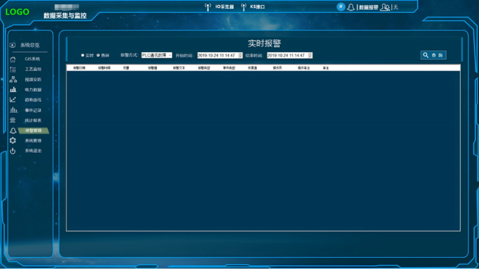This screenshot has width=479, height=269.
Task: Click the 开始时间 spinner arrows
Action: point(240,55)
